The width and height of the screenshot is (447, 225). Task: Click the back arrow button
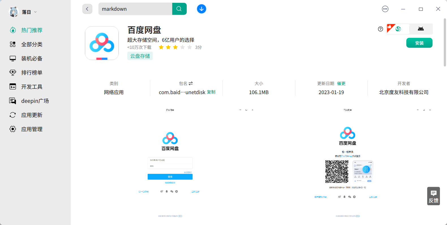point(87,9)
